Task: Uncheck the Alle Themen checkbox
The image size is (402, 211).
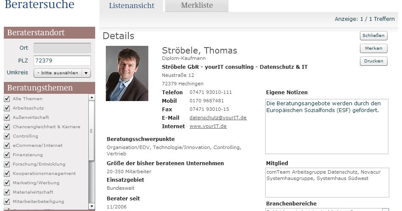Action: click(x=6, y=98)
